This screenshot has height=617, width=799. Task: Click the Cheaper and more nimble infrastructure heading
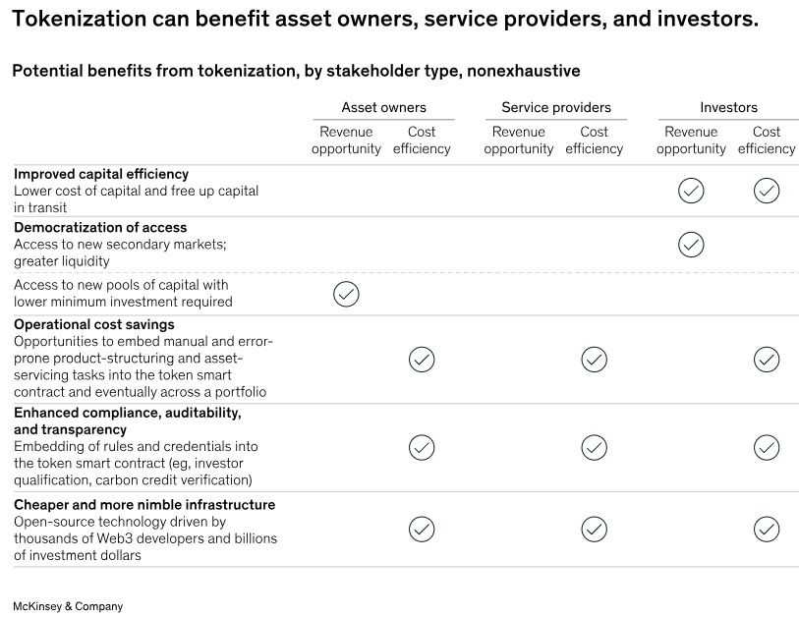(144, 505)
